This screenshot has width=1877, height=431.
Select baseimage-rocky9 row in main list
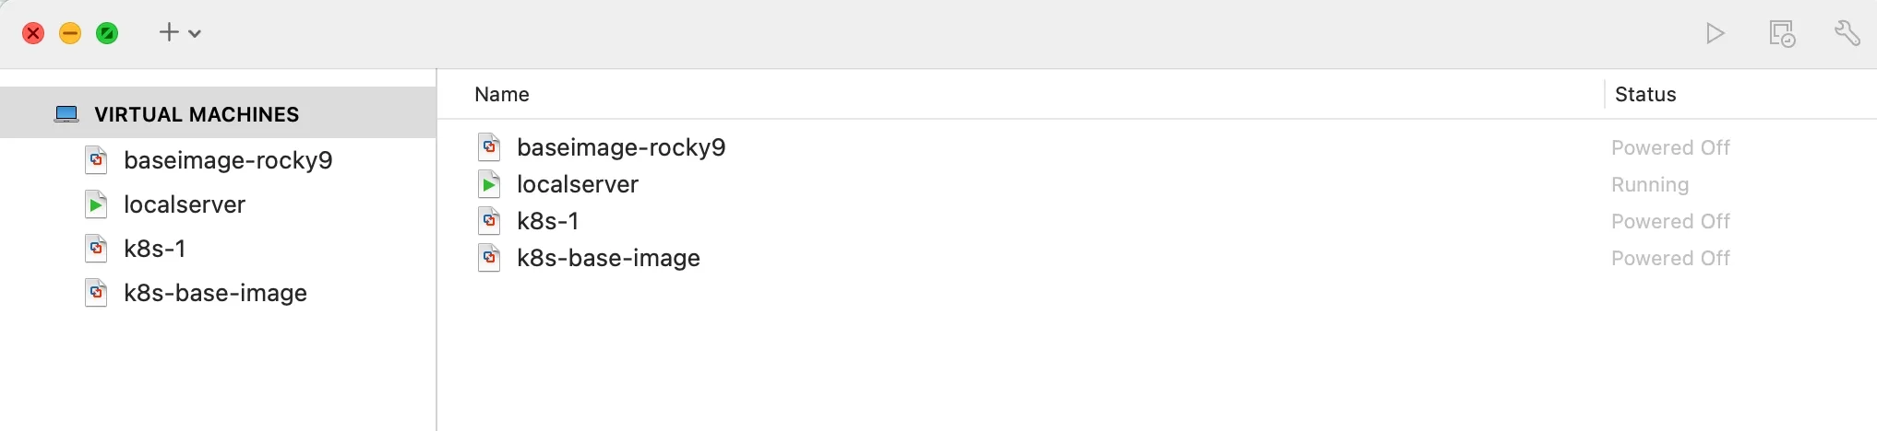pos(621,147)
